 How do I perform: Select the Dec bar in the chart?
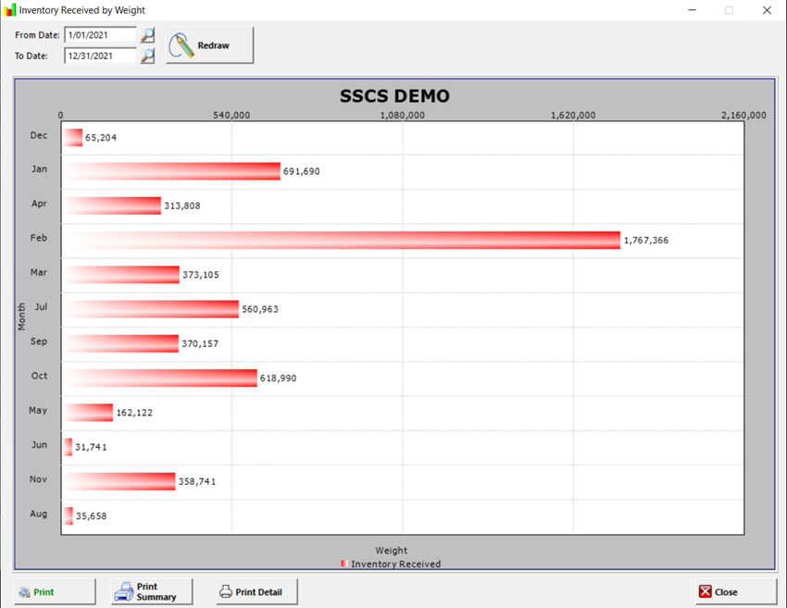click(73, 138)
